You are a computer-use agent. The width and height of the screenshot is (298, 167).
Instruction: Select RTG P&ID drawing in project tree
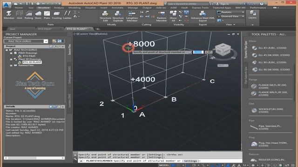[29, 56]
